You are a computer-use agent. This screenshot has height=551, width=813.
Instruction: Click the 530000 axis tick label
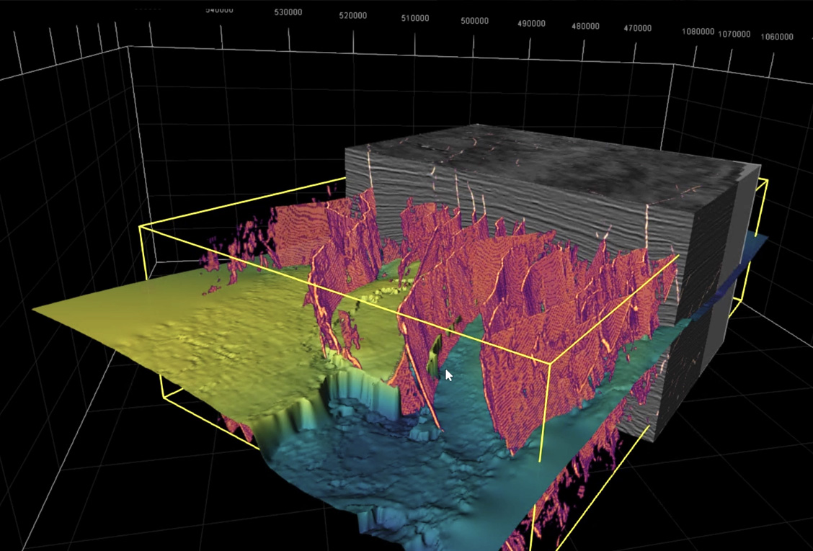tap(288, 12)
